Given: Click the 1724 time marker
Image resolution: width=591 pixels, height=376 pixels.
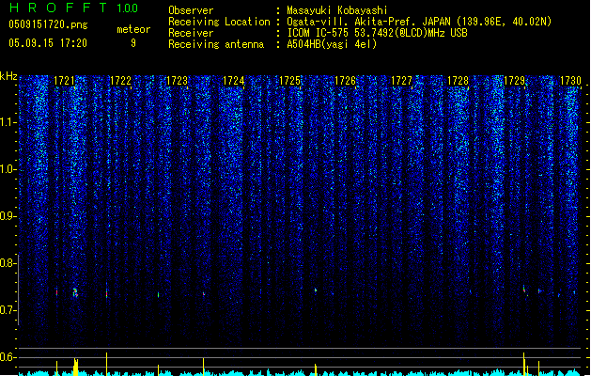Looking at the screenshot, I should (x=233, y=81).
